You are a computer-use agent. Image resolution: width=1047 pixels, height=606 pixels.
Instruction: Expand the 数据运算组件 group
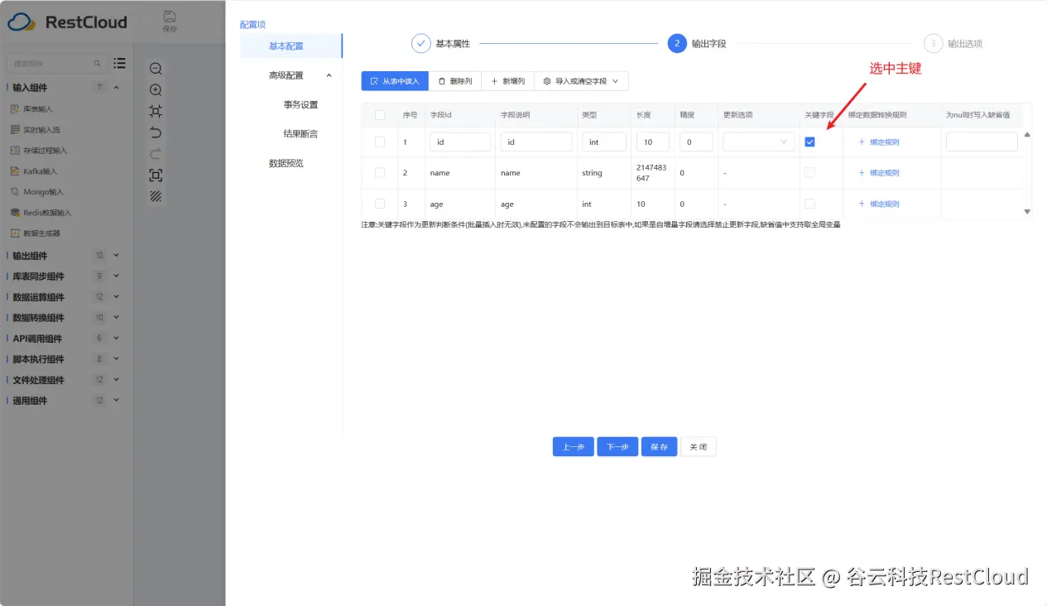(x=117, y=296)
